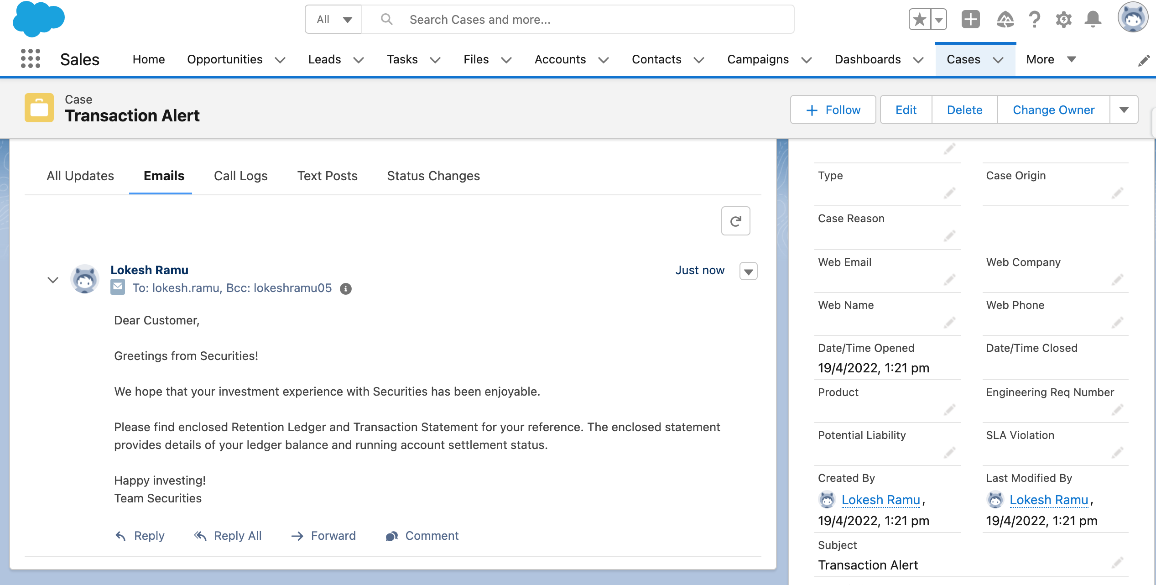Viewport: 1156px width, 585px height.
Task: Open the Dashboards menu item
Action: coord(867,59)
